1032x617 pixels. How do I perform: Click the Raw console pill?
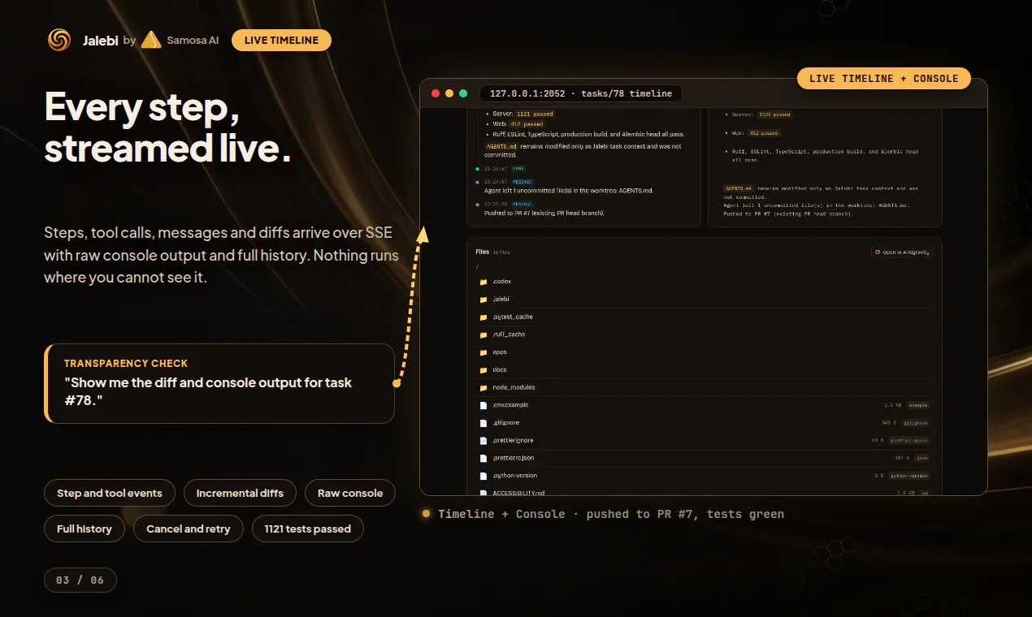pos(350,493)
